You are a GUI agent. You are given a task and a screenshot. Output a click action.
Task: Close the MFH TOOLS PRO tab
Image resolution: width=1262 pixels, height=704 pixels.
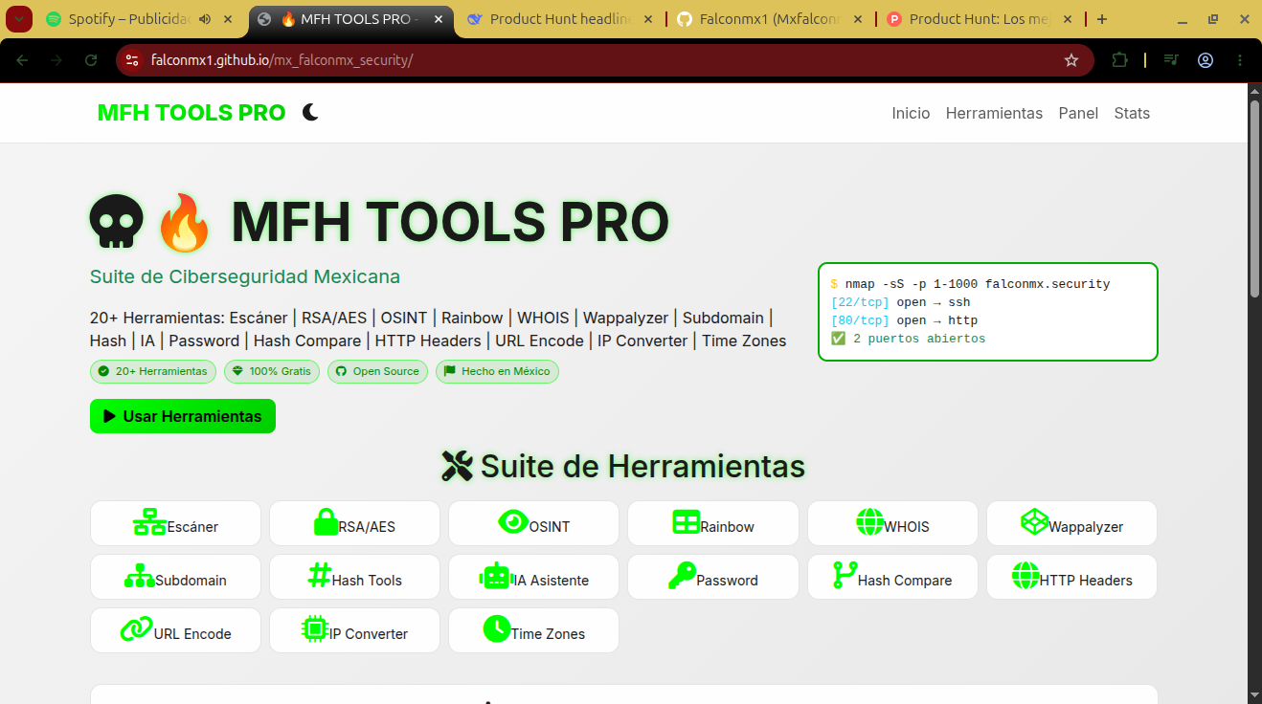point(437,19)
